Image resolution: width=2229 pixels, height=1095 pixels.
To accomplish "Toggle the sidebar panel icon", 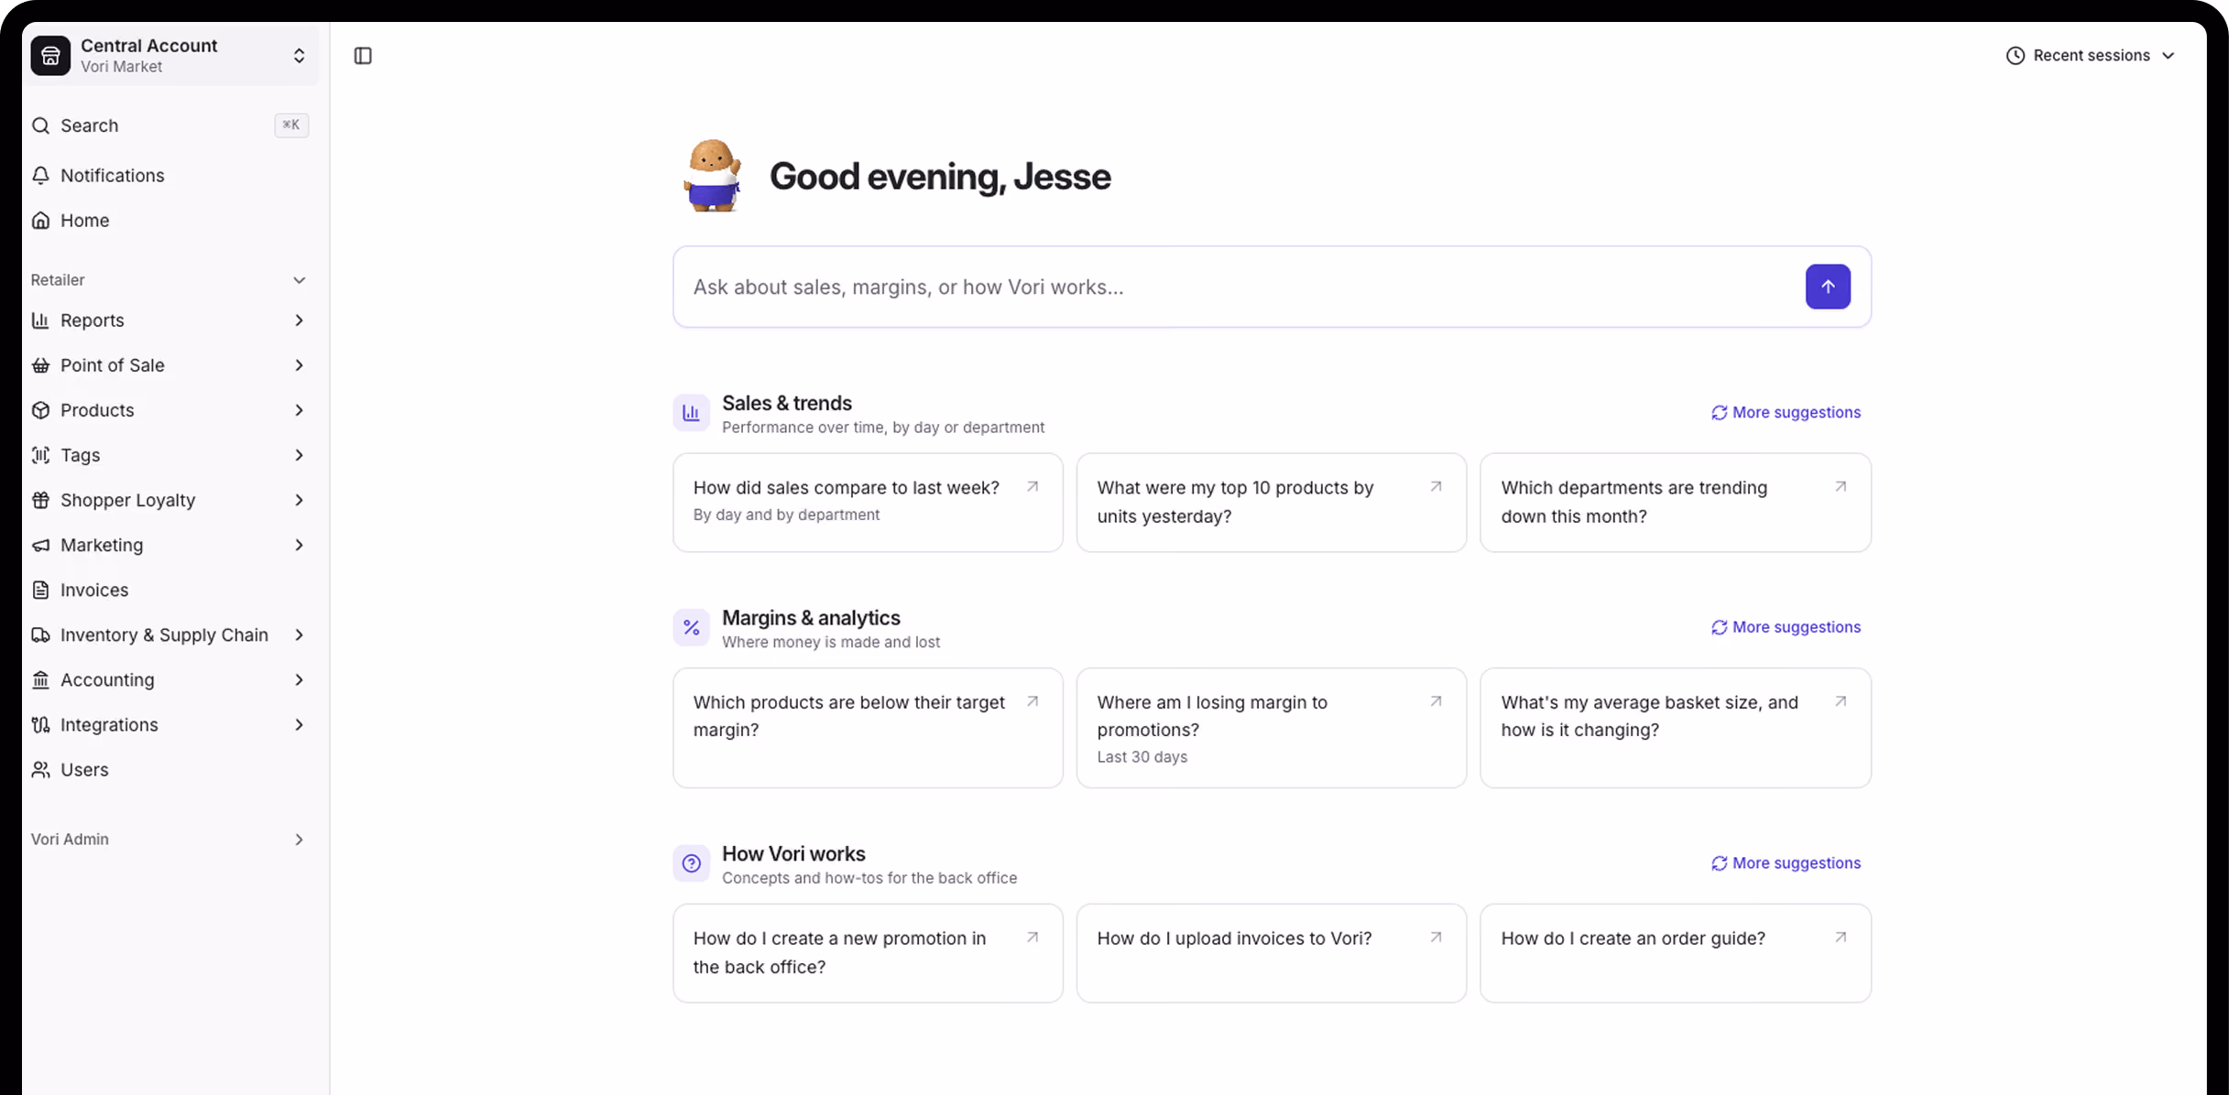I will pos(363,56).
